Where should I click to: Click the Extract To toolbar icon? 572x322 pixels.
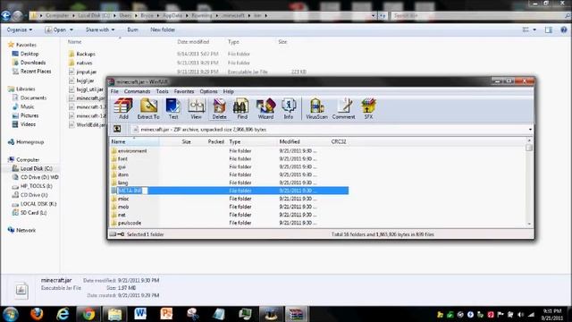pos(148,108)
